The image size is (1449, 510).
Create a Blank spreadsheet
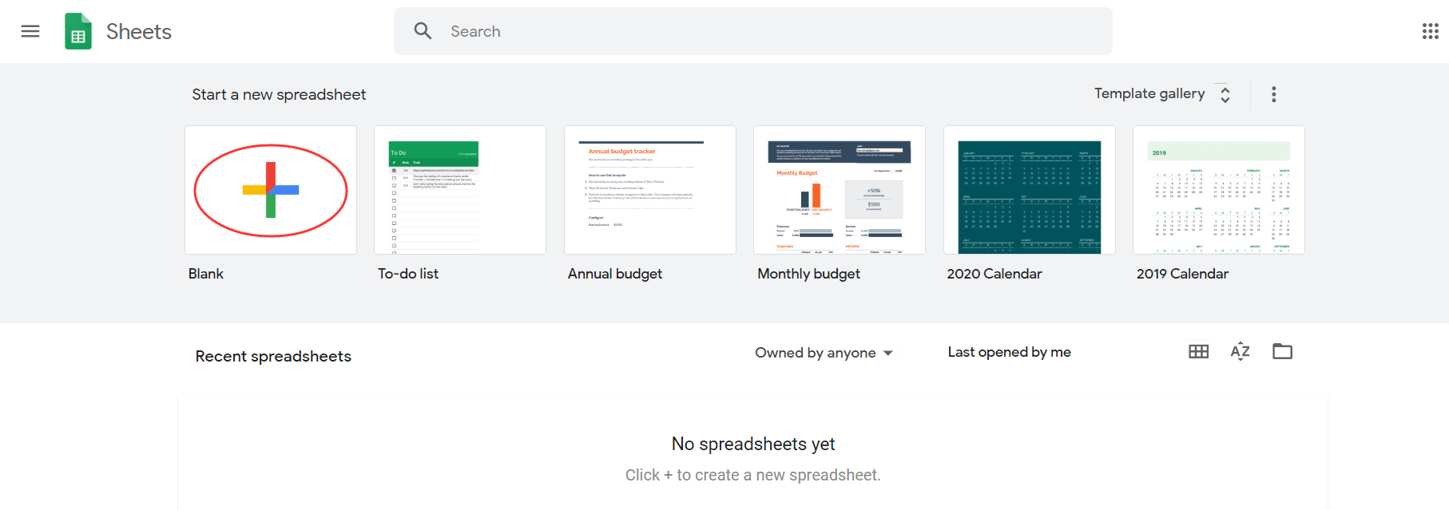tap(271, 191)
